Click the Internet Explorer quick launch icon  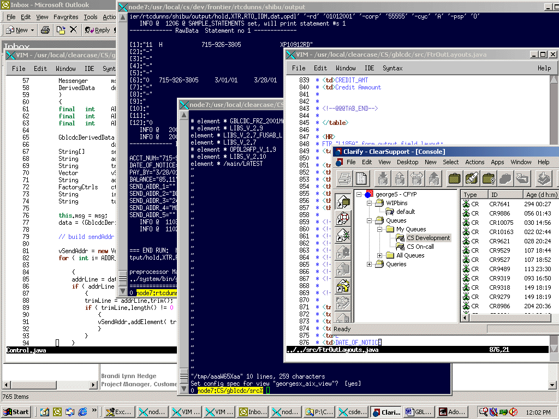coord(82,412)
